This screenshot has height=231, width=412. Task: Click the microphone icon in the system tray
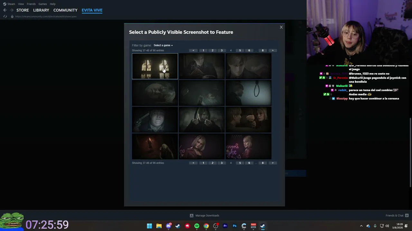point(375,226)
